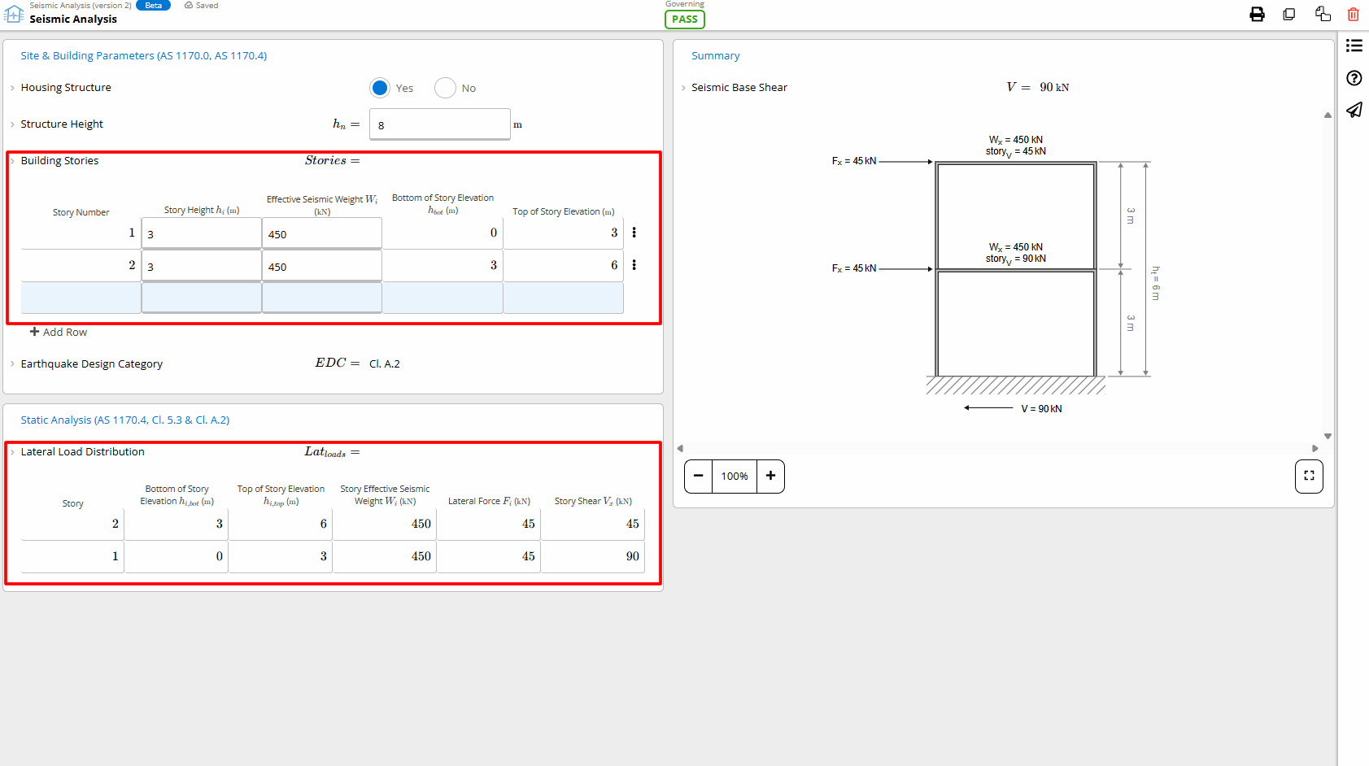Expand the Building Stories row chevron
The image size is (1369, 766).
[12, 161]
